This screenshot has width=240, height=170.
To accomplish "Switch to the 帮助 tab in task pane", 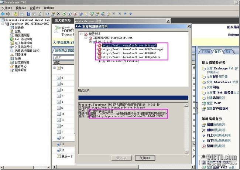I will pos(228,52).
